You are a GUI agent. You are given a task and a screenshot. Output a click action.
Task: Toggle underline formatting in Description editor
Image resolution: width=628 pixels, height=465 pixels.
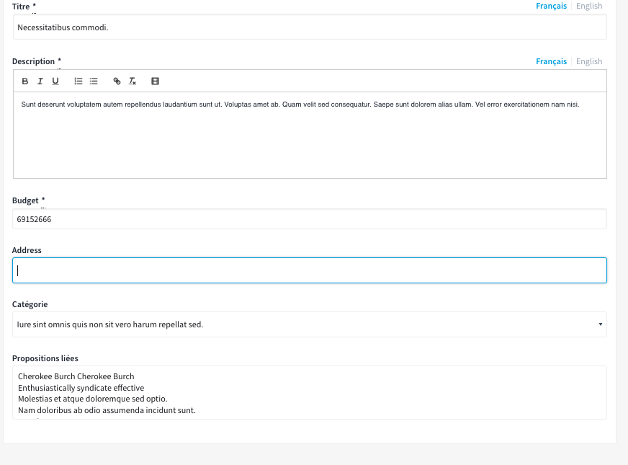click(x=55, y=81)
